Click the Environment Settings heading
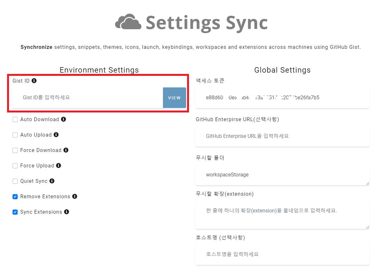The image size is (378, 268). tap(99, 70)
